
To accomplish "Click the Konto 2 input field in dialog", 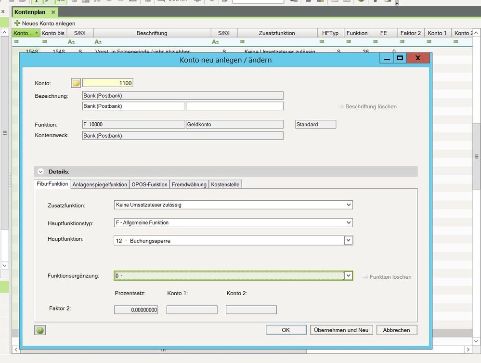I will coord(251,310).
